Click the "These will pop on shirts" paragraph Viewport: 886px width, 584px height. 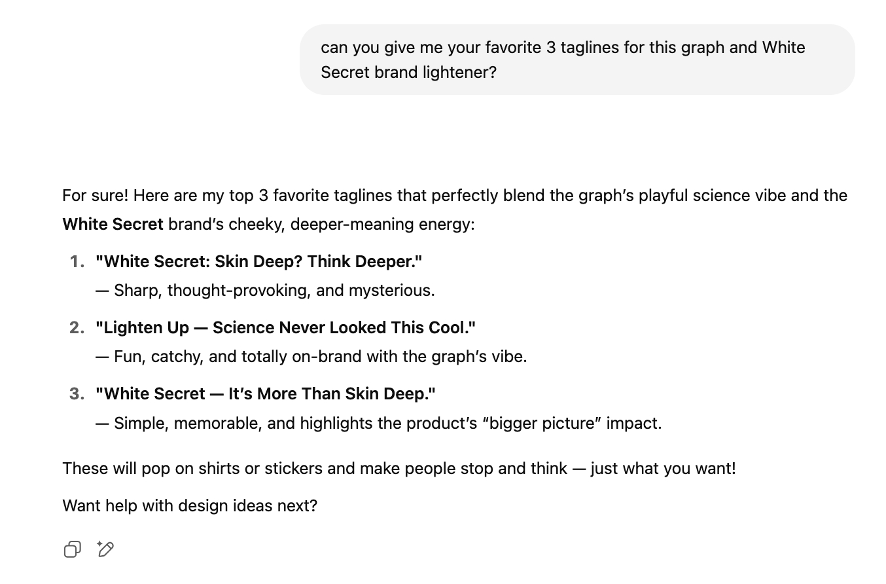pyautogui.click(x=399, y=468)
